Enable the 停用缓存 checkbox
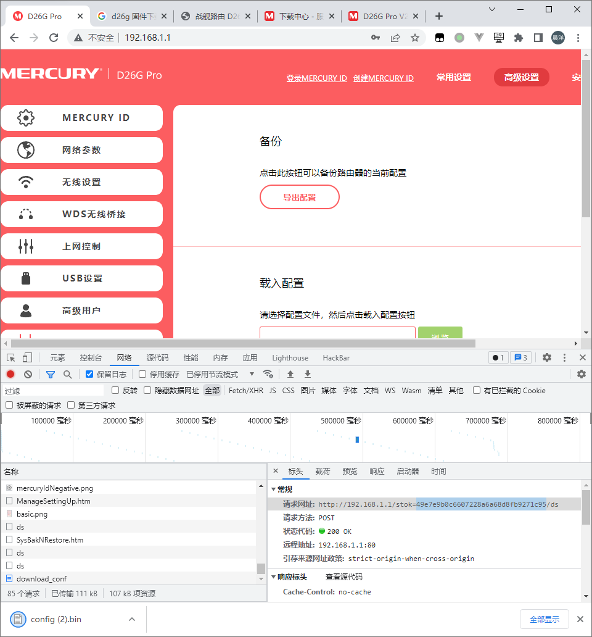The height and width of the screenshot is (637, 592). tap(142, 374)
